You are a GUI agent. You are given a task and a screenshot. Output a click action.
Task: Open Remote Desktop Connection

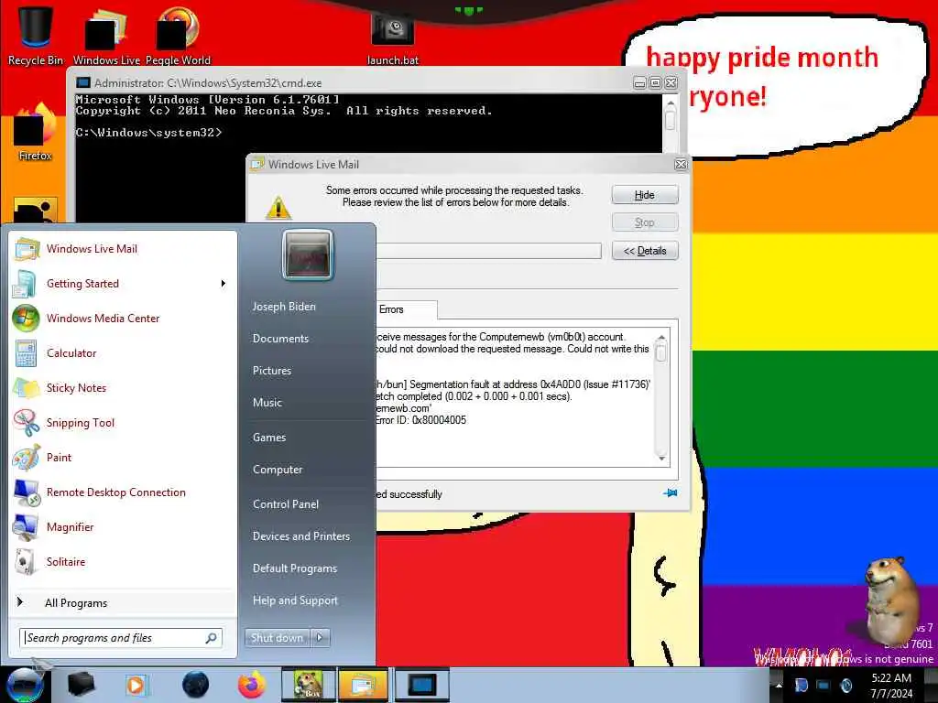pyautogui.click(x=123, y=492)
